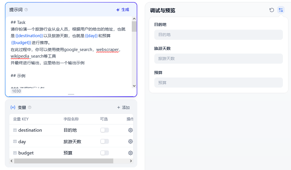Click the prompt editor scroll up arrow
The height and width of the screenshot is (170, 291).
point(134,19)
